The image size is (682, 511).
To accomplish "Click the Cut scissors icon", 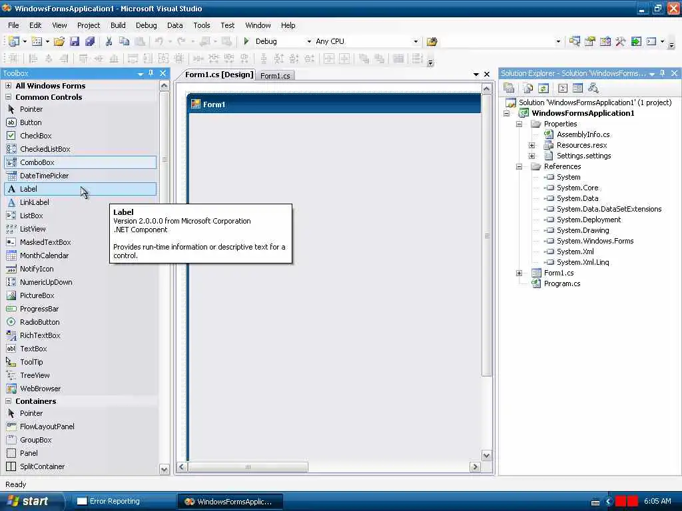I will click(x=109, y=41).
